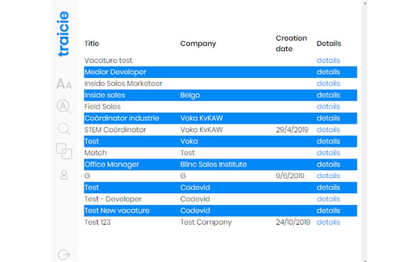Click the Company column header
This screenshot has height=262, width=419.
click(198, 44)
